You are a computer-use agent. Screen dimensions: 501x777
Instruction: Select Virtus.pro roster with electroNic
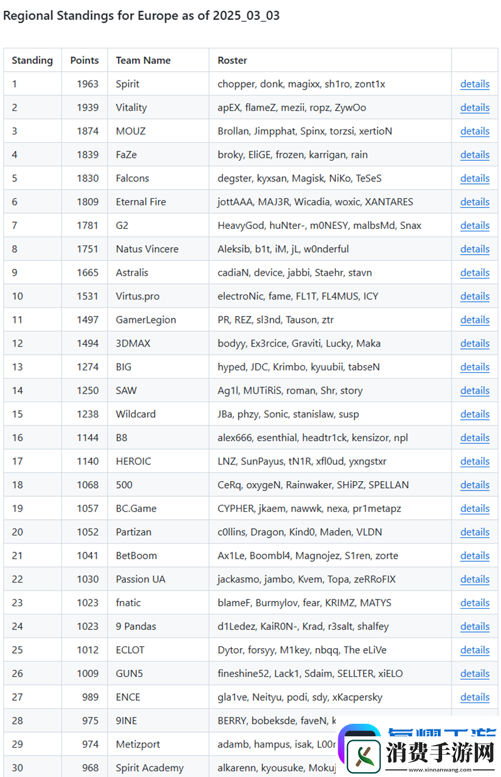[298, 296]
